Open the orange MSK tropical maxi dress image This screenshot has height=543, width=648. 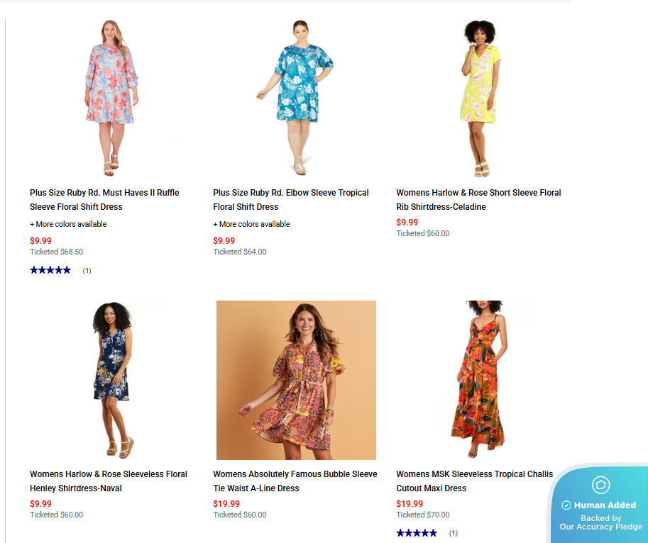[479, 380]
